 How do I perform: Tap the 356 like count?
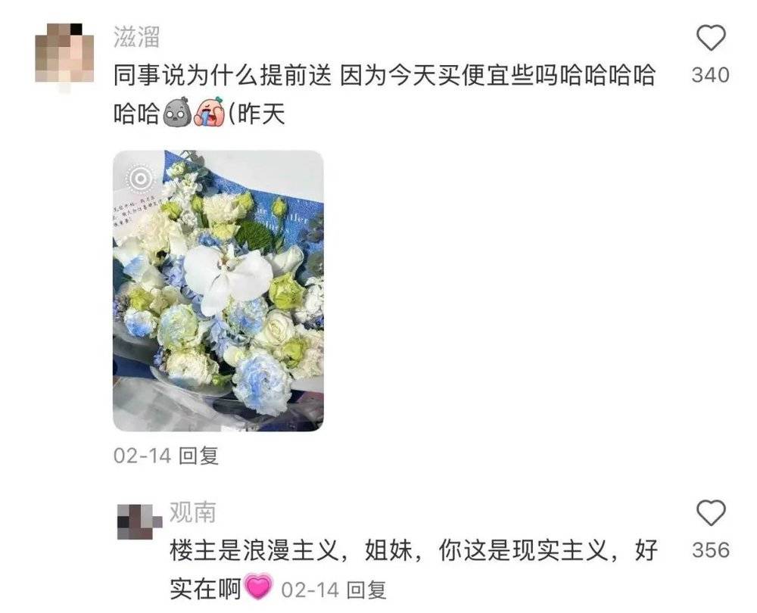[x=710, y=550]
